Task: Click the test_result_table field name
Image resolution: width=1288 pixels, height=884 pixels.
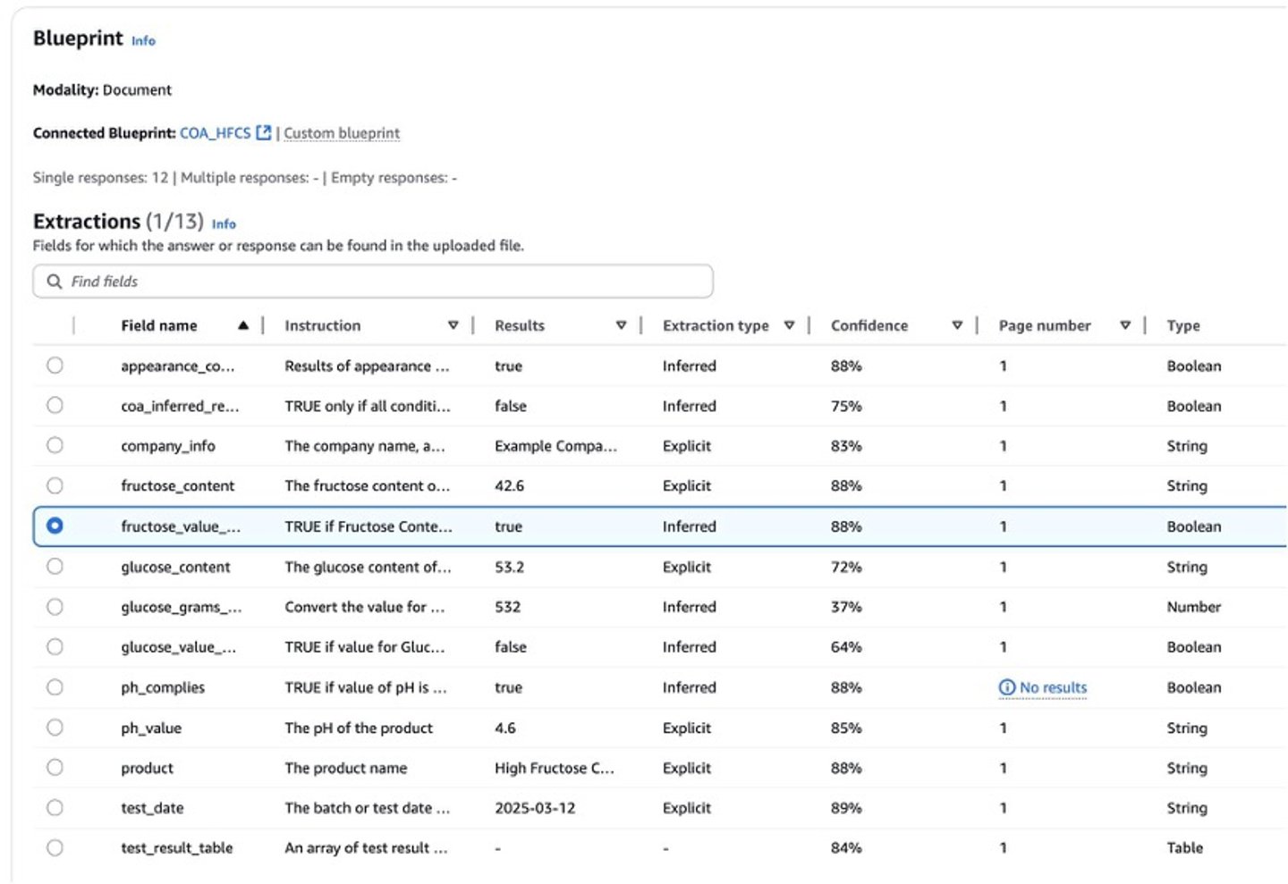Action: (177, 847)
